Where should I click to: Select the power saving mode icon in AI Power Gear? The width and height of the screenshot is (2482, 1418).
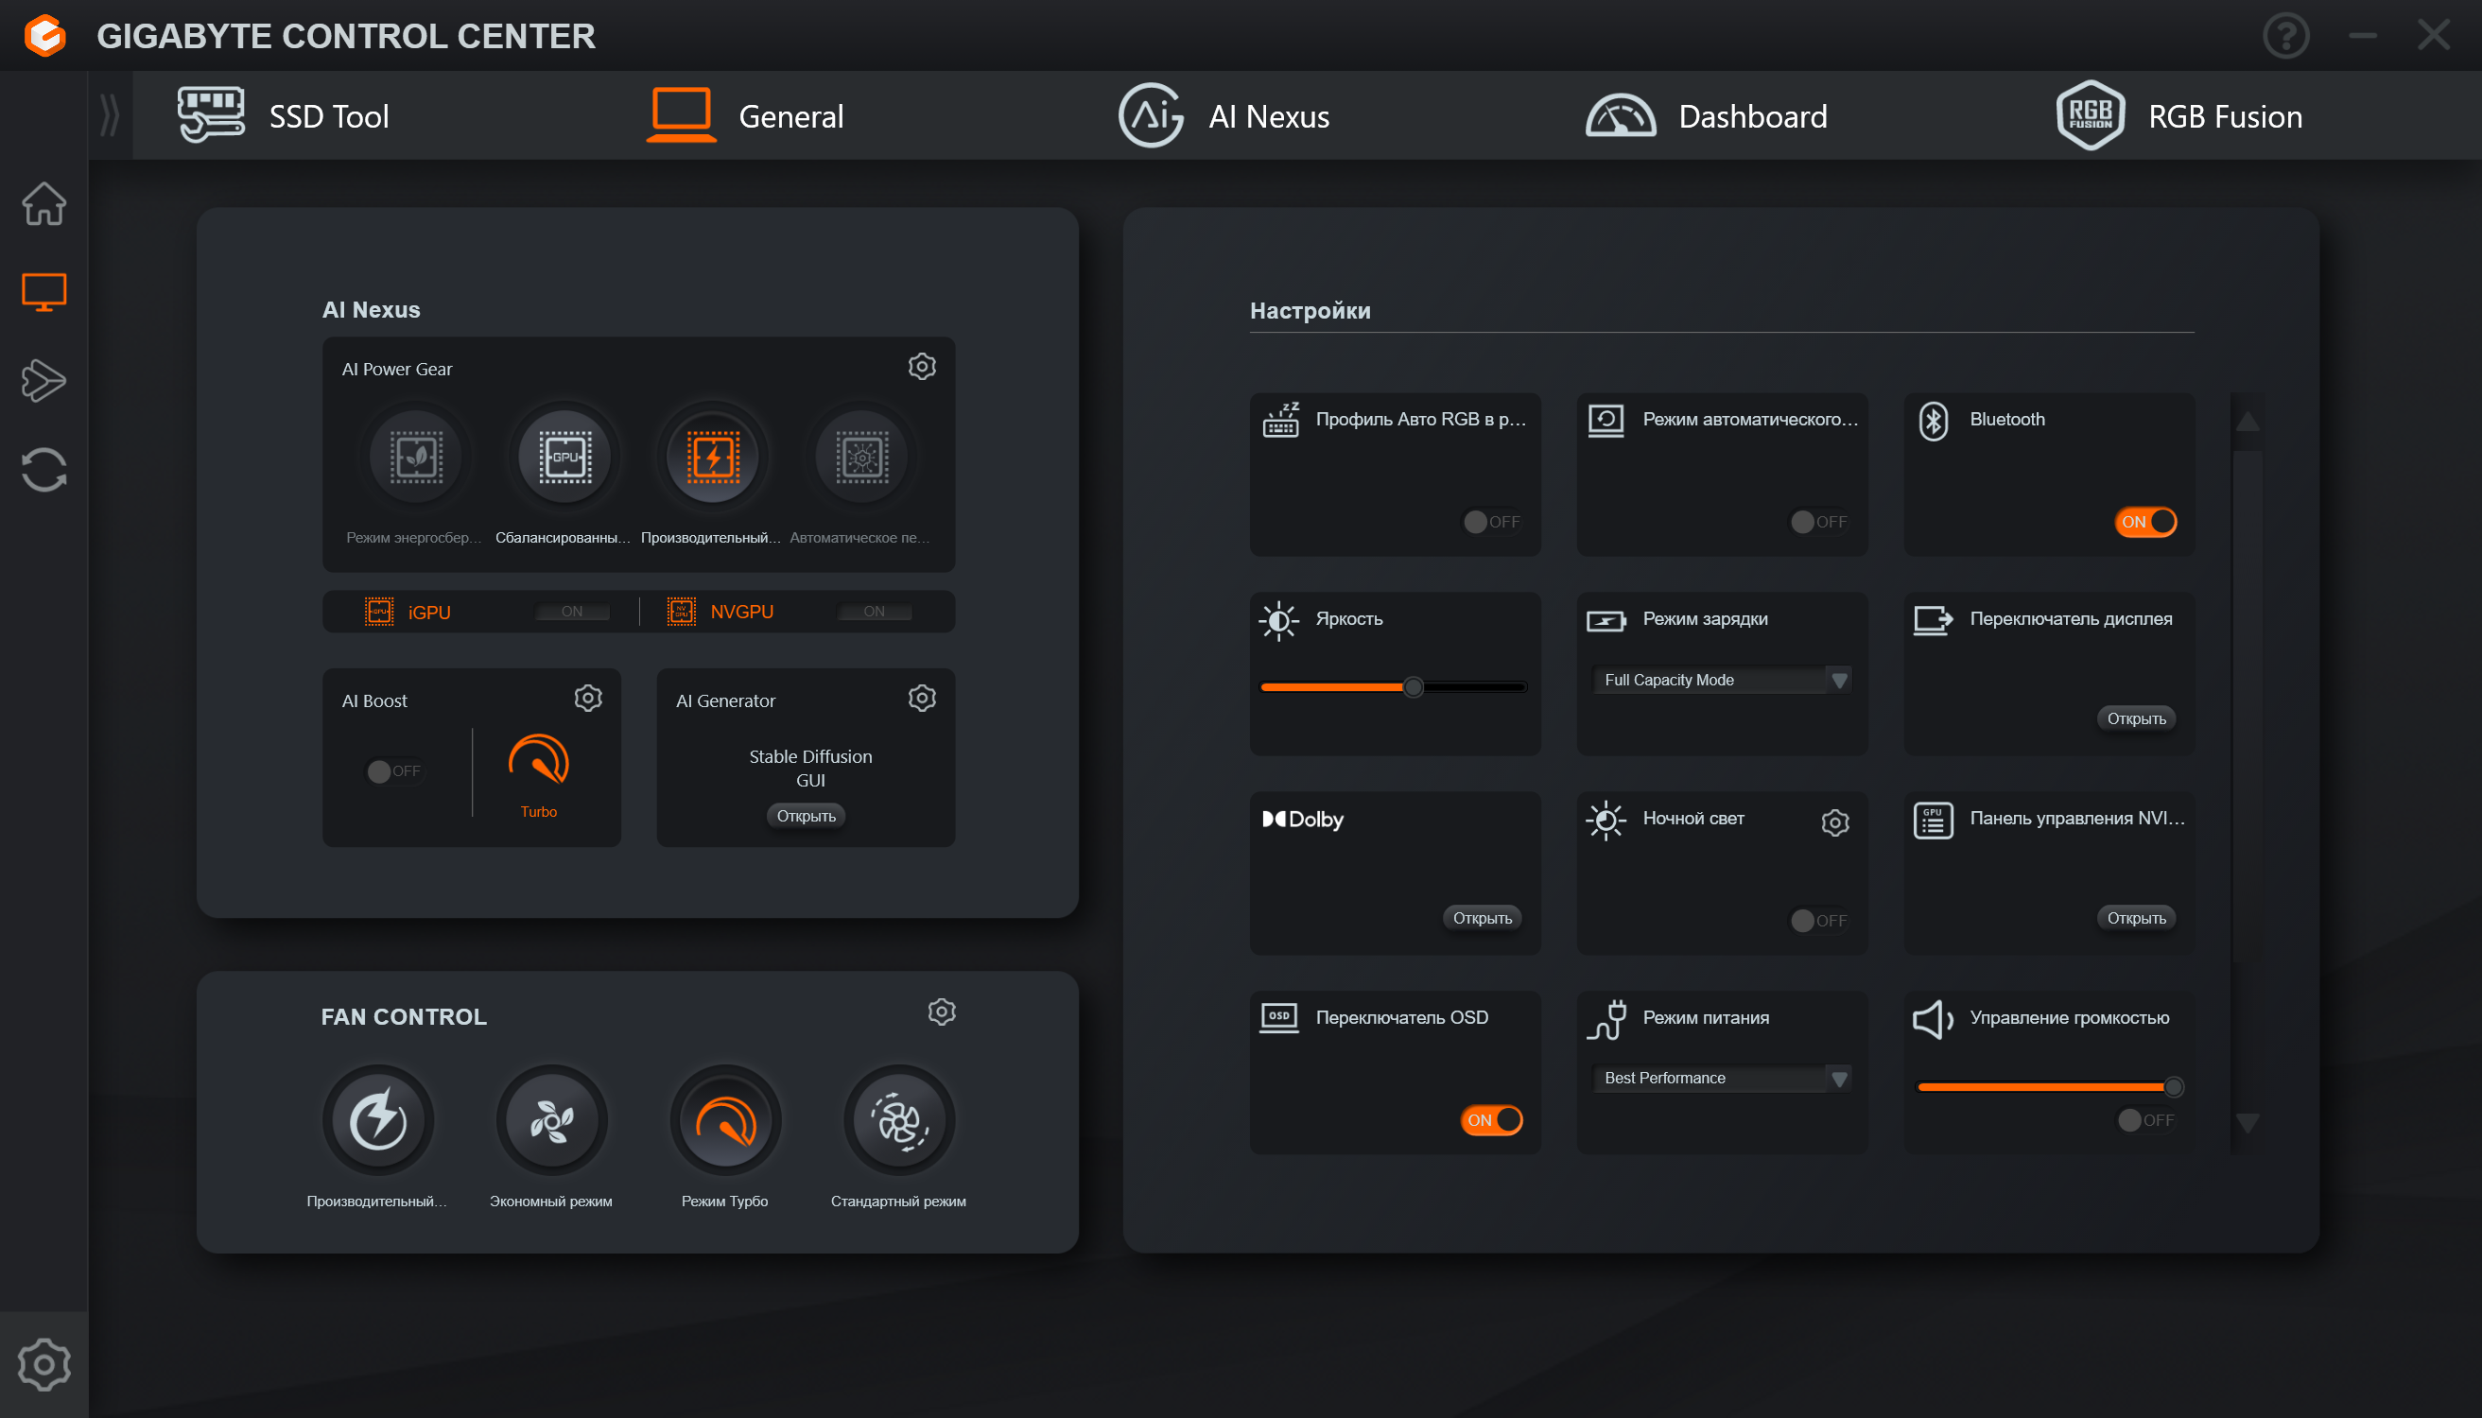tap(416, 456)
